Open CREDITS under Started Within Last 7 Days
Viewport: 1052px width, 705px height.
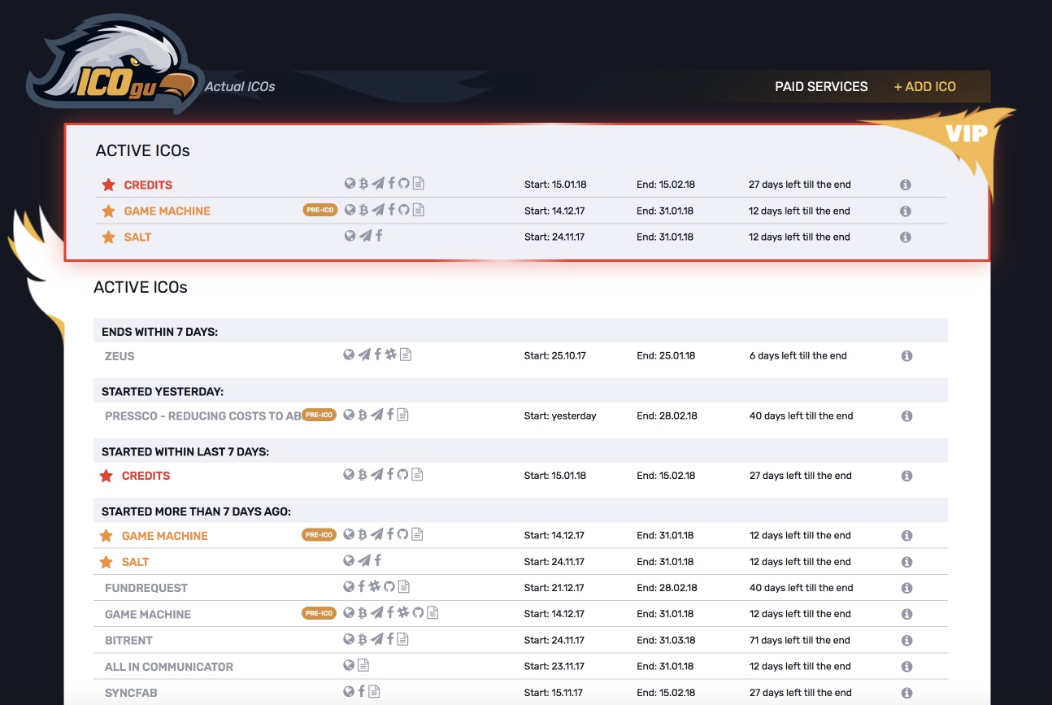pyautogui.click(x=146, y=476)
